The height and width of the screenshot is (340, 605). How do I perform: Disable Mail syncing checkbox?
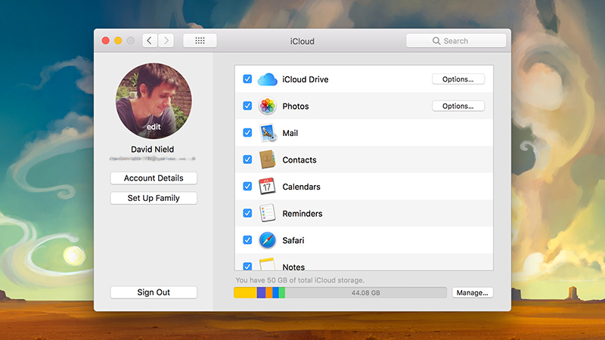247,133
